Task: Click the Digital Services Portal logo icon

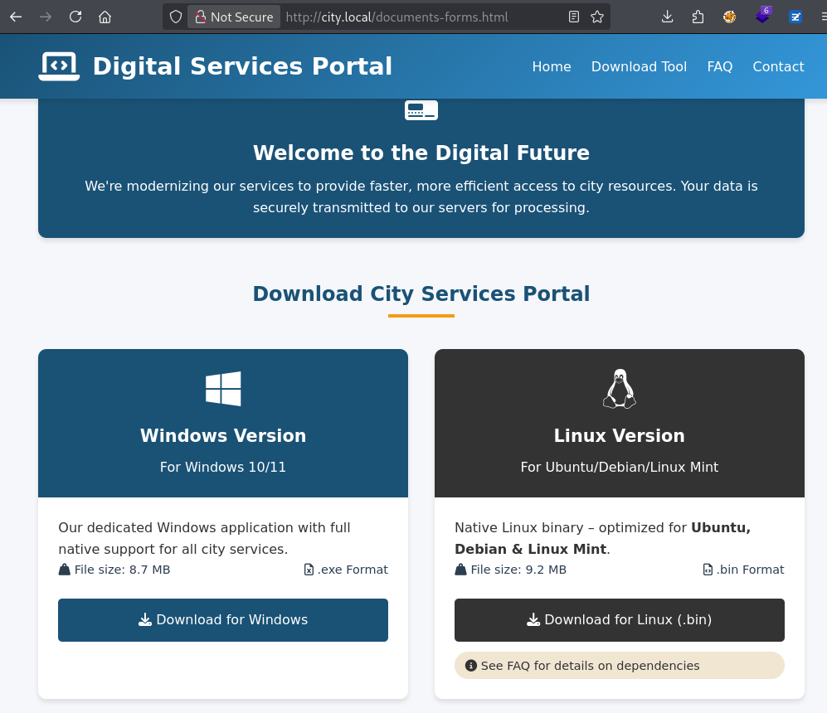Action: click(x=59, y=66)
